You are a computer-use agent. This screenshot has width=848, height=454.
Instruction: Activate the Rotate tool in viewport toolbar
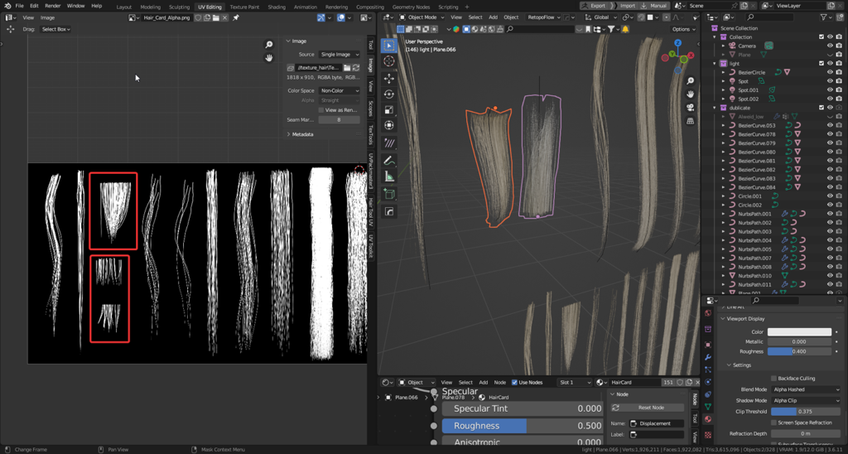click(389, 94)
